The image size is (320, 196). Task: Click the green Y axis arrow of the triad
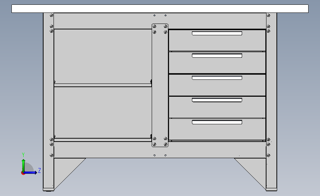(x=24, y=165)
